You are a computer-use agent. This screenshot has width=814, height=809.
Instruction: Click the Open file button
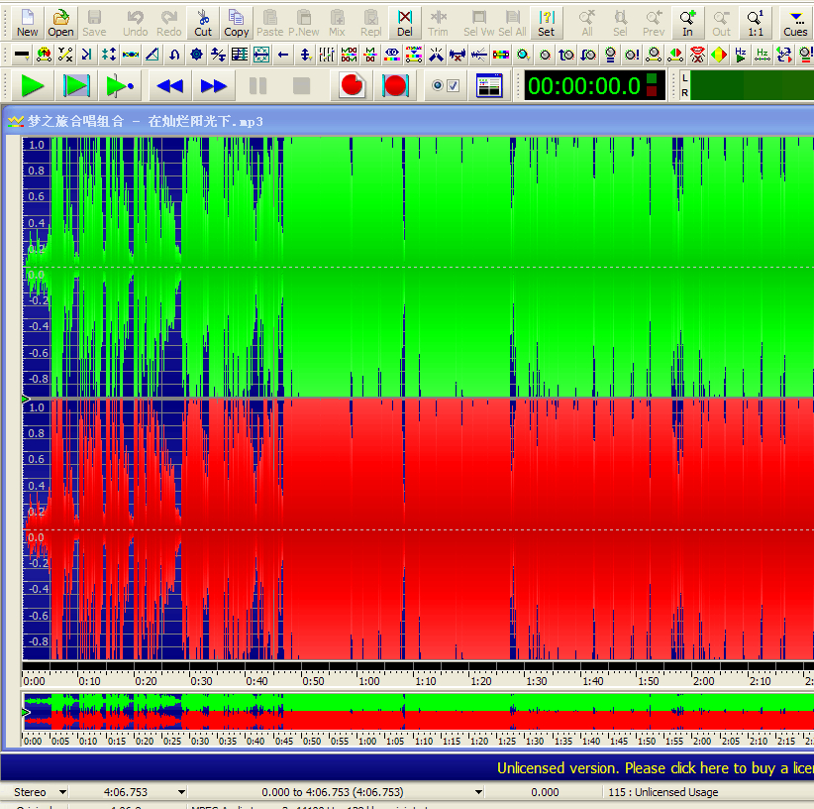coord(60,22)
